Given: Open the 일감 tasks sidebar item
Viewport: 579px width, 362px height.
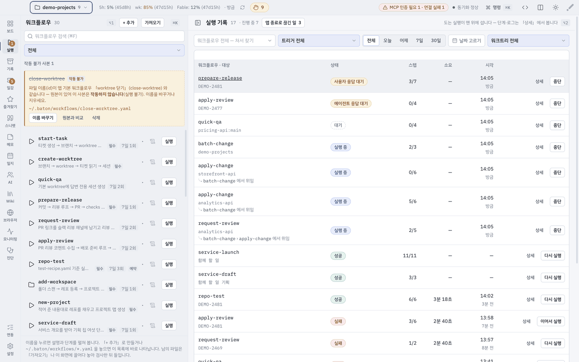Looking at the screenshot, I should point(10,83).
